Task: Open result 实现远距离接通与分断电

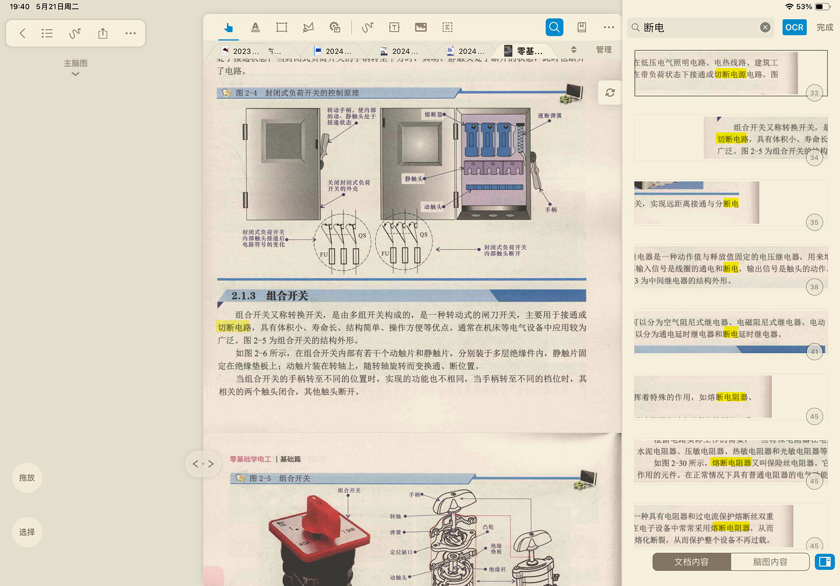Action: 731,203
